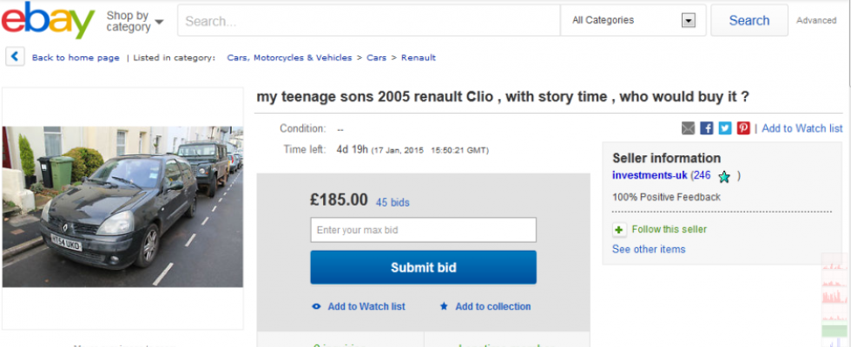Share listing on Facebook icon

[x=707, y=128]
